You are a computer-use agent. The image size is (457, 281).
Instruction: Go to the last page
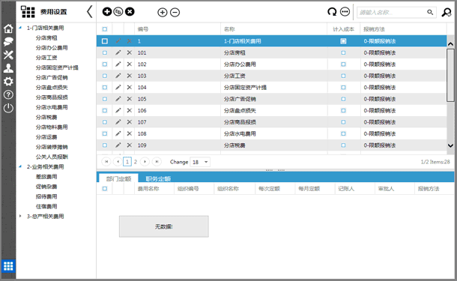click(157, 162)
